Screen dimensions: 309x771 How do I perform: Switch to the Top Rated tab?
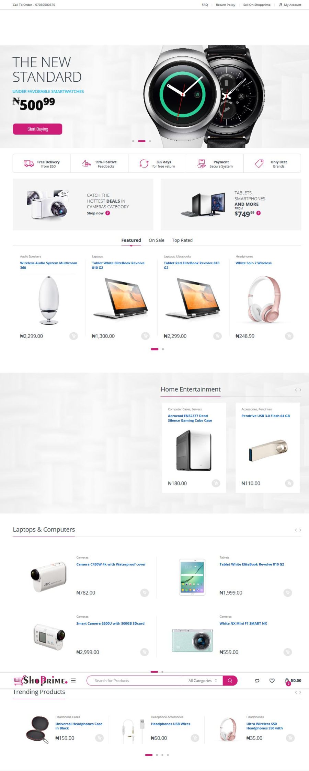182,240
